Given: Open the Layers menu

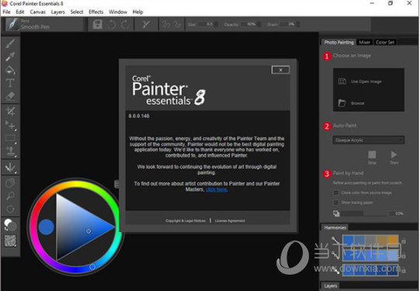Looking at the screenshot, I should [x=58, y=12].
